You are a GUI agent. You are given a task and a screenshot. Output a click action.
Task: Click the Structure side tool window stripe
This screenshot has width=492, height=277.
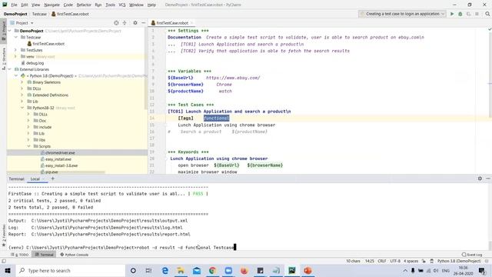point(3,58)
